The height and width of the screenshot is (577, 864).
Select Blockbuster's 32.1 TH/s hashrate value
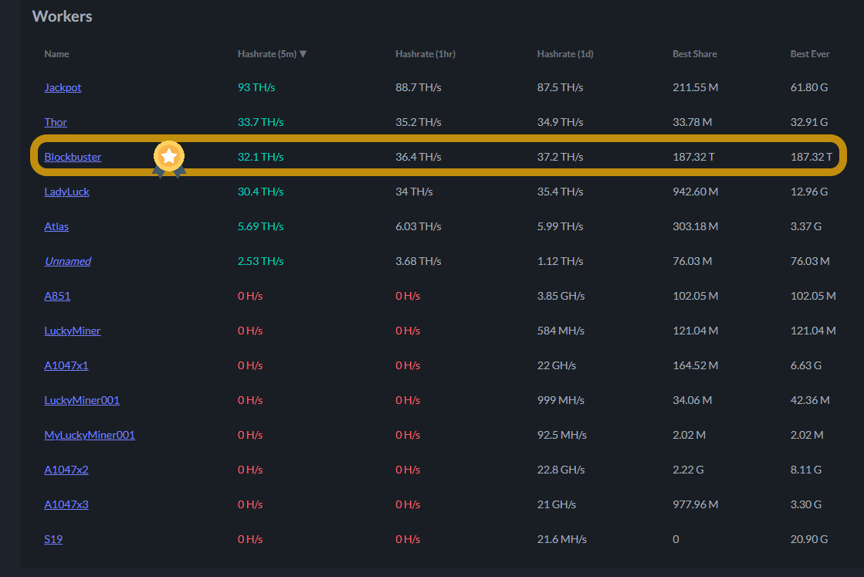[x=261, y=157]
